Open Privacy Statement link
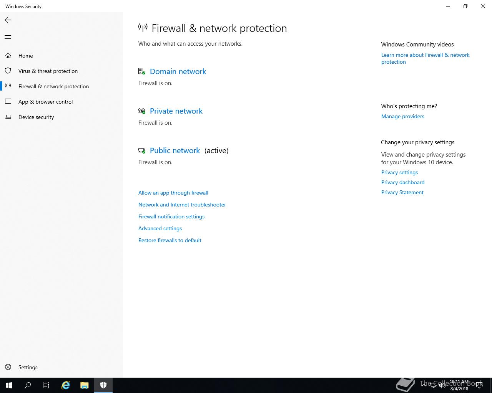 (x=402, y=192)
